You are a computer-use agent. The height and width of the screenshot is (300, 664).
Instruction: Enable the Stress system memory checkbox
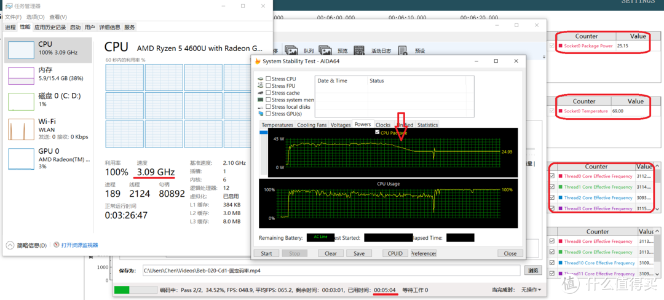(268, 100)
